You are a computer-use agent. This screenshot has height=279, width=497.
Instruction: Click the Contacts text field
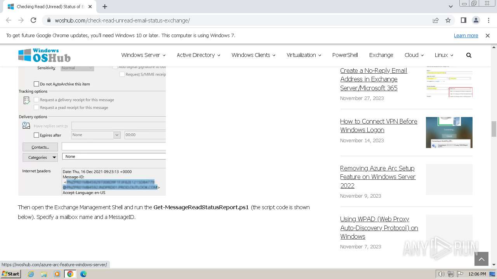click(x=114, y=147)
